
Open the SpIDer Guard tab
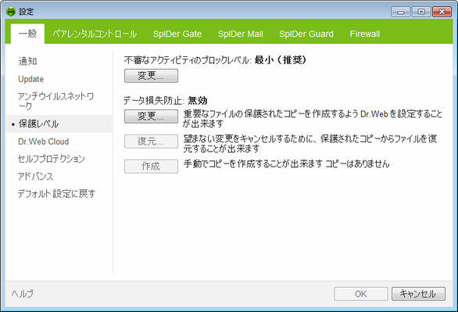(x=306, y=34)
